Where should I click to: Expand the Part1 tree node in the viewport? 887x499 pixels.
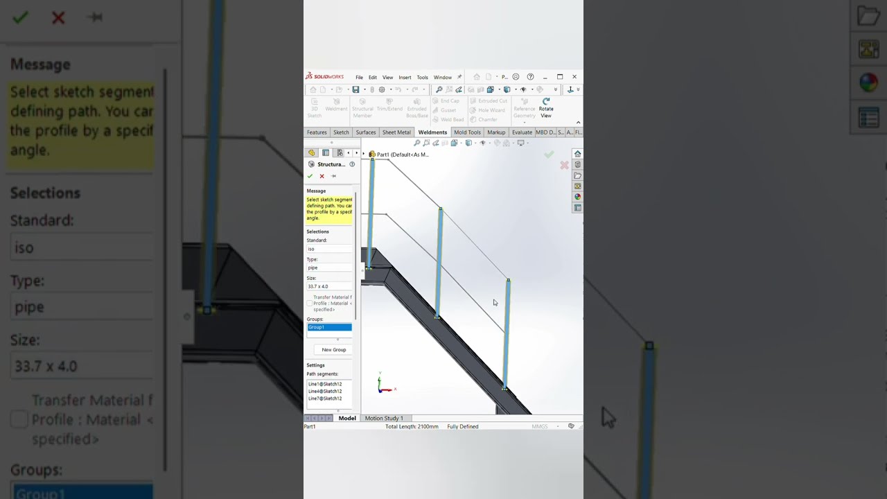[364, 154]
